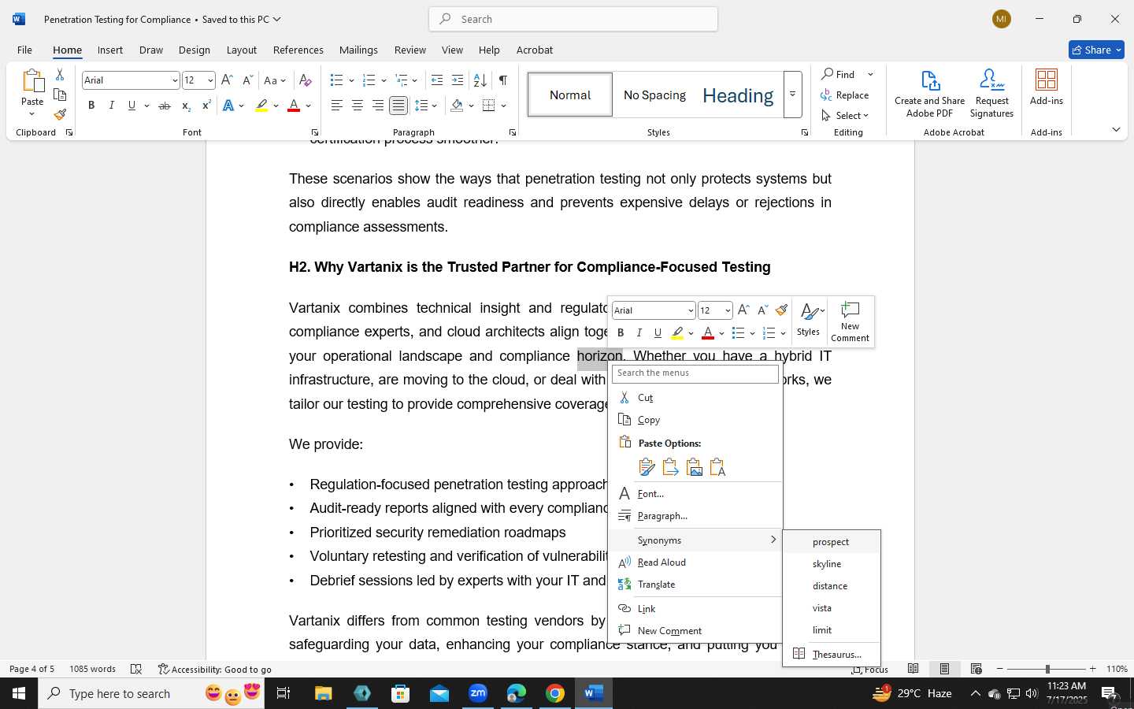Click the ribbon Cut scissors icon

click(x=60, y=75)
